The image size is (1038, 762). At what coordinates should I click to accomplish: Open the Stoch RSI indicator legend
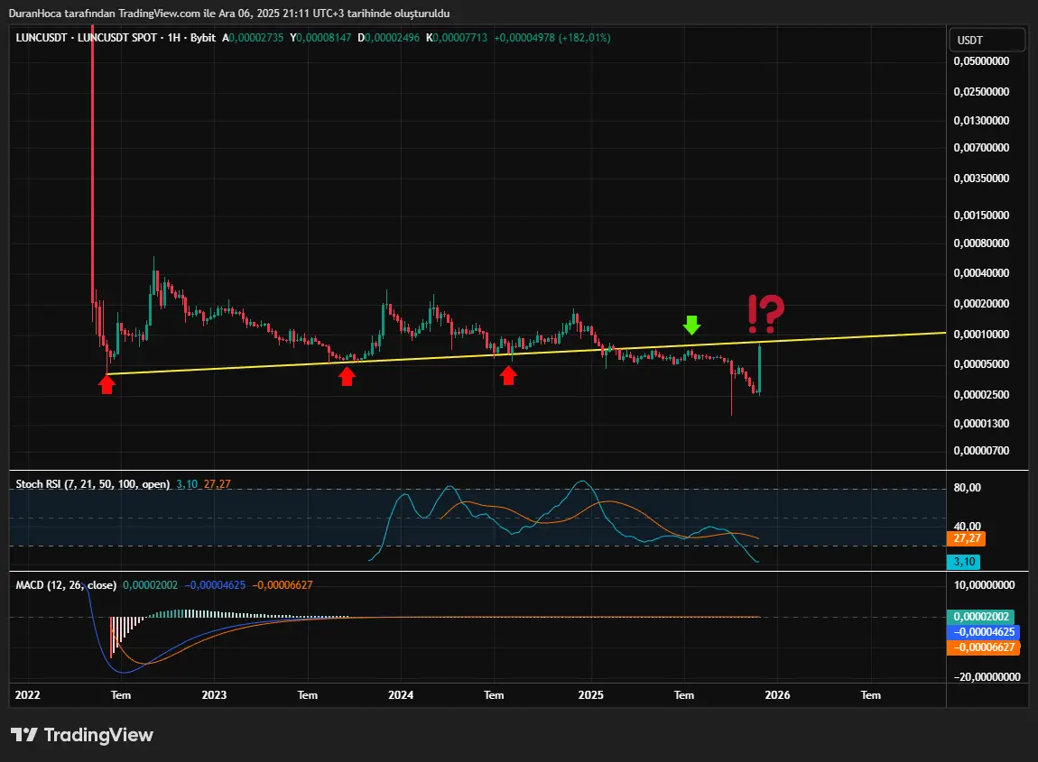[93, 484]
